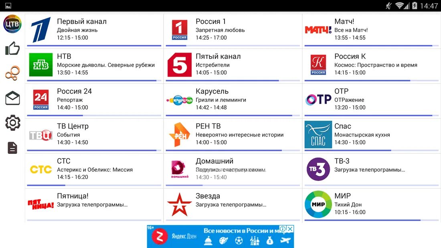Close the ad with the X button
This screenshot has height=248, width=441.
tap(291, 229)
